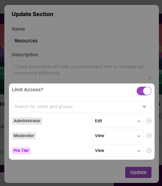This screenshot has width=162, height=186.
Task: Select the Administrator group tag
Action: point(27,121)
